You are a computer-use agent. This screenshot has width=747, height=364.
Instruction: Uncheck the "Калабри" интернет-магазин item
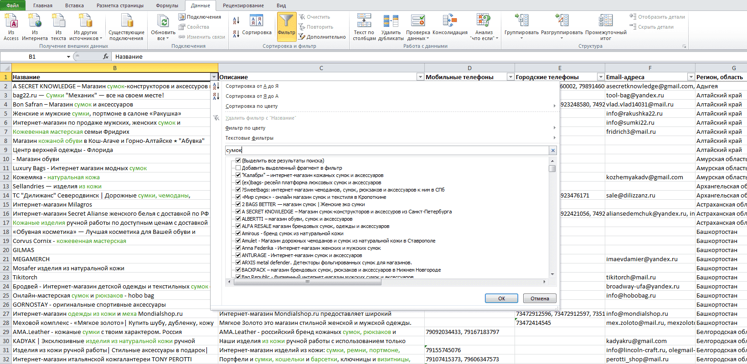point(238,175)
